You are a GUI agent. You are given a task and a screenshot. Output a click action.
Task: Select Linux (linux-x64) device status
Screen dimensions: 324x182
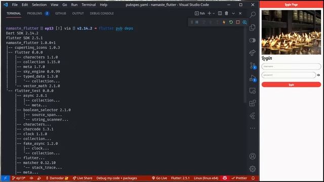point(206,178)
